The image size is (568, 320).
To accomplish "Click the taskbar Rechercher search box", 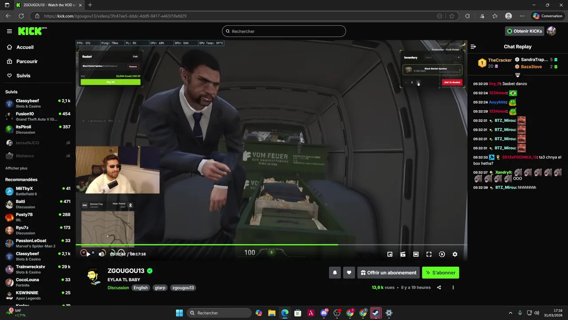I will tap(219, 313).
